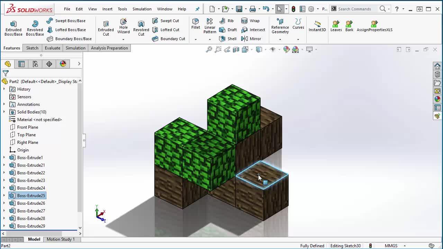Click Editing Sketch30 in the status bar

(345, 246)
